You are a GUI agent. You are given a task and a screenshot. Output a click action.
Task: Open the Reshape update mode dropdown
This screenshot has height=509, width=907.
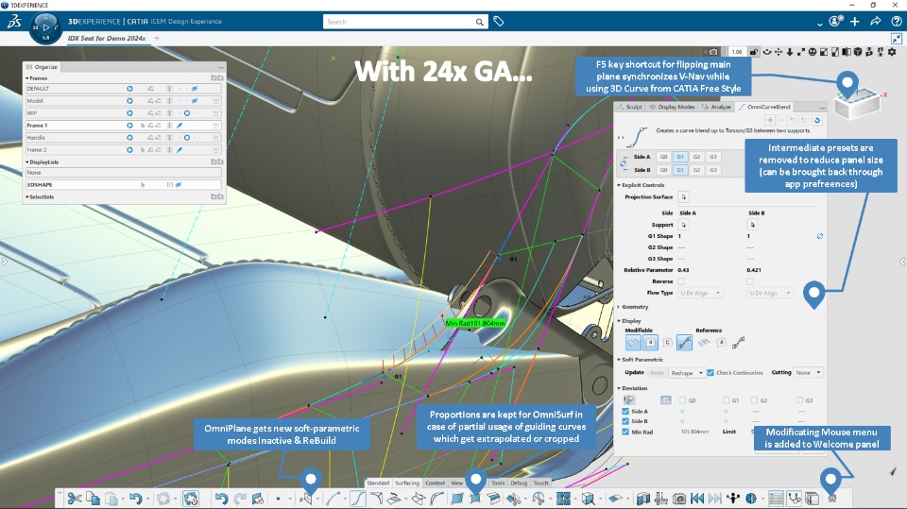(687, 373)
